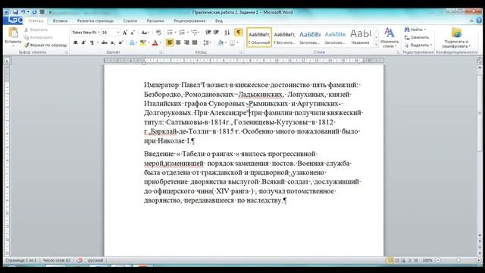Toggle Center paragraph alignment

pyautogui.click(x=178, y=42)
